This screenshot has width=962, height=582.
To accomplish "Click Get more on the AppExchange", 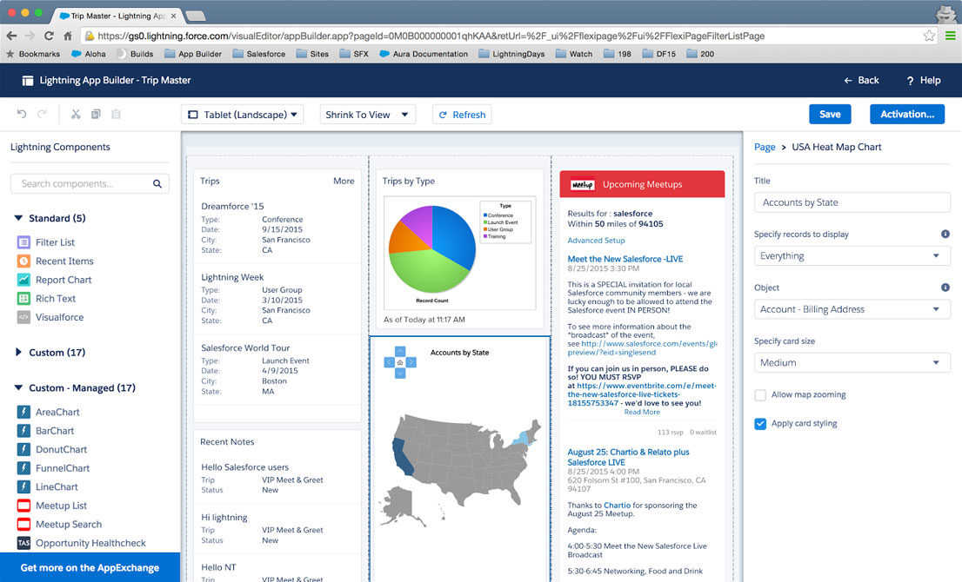I will click(90, 567).
